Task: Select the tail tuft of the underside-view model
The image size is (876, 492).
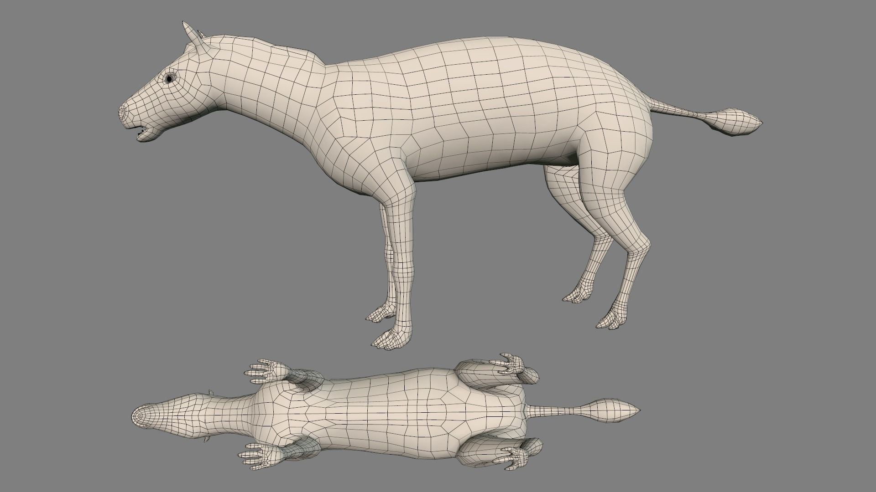Action: [x=613, y=410]
